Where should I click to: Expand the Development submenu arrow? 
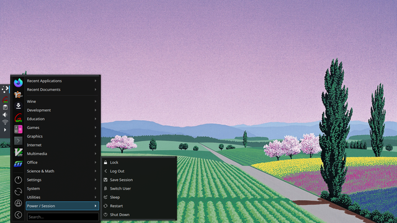[96, 110]
